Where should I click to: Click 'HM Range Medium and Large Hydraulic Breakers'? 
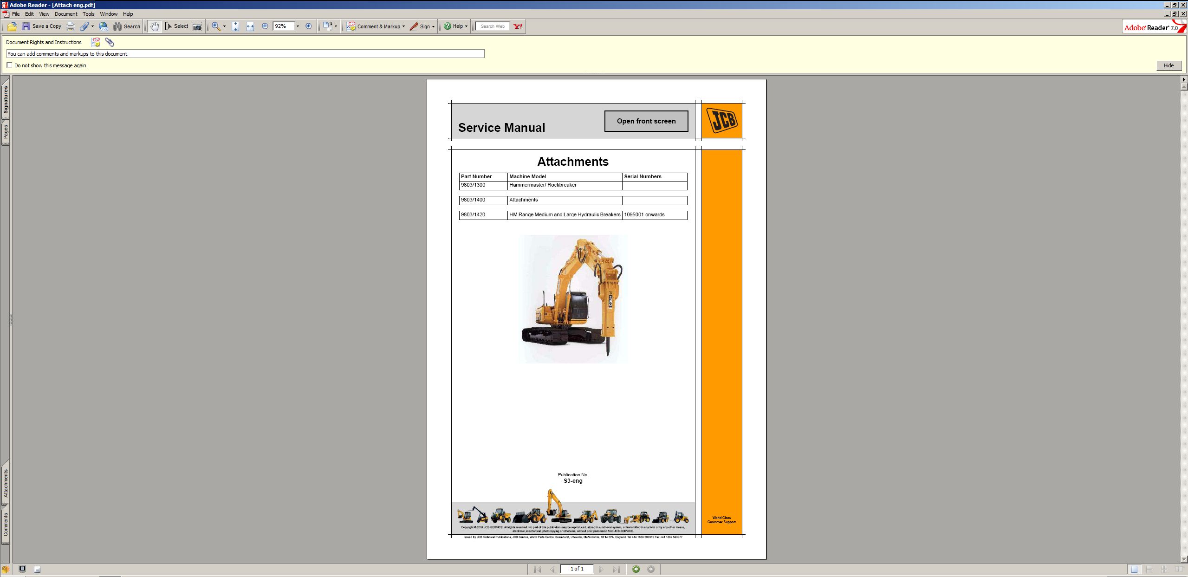pyautogui.click(x=565, y=214)
